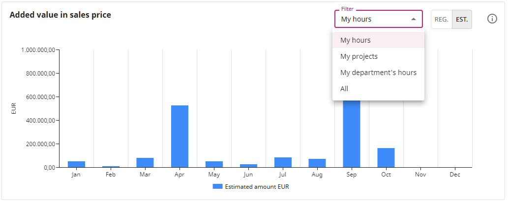Select My projects option
The height and width of the screenshot is (202, 508).
coord(378,56)
